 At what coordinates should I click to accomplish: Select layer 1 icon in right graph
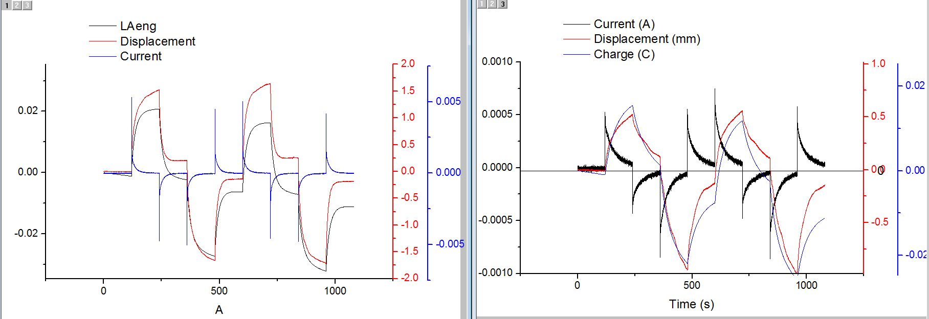click(x=482, y=4)
